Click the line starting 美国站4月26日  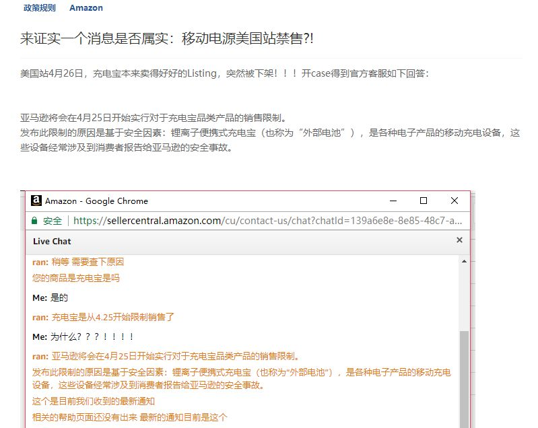[x=224, y=73]
